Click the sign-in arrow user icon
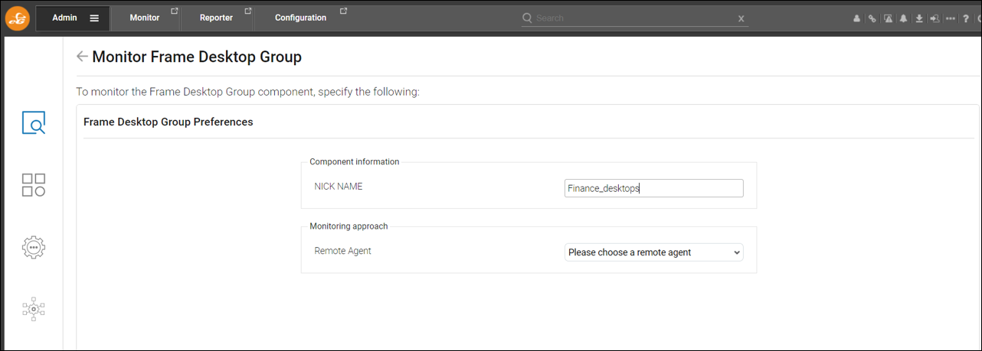Screen dimensions: 982x351 coord(935,18)
